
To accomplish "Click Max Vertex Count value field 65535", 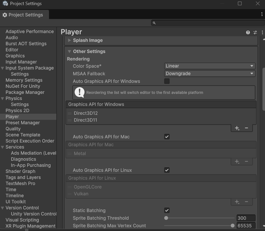I will (x=246, y=226).
